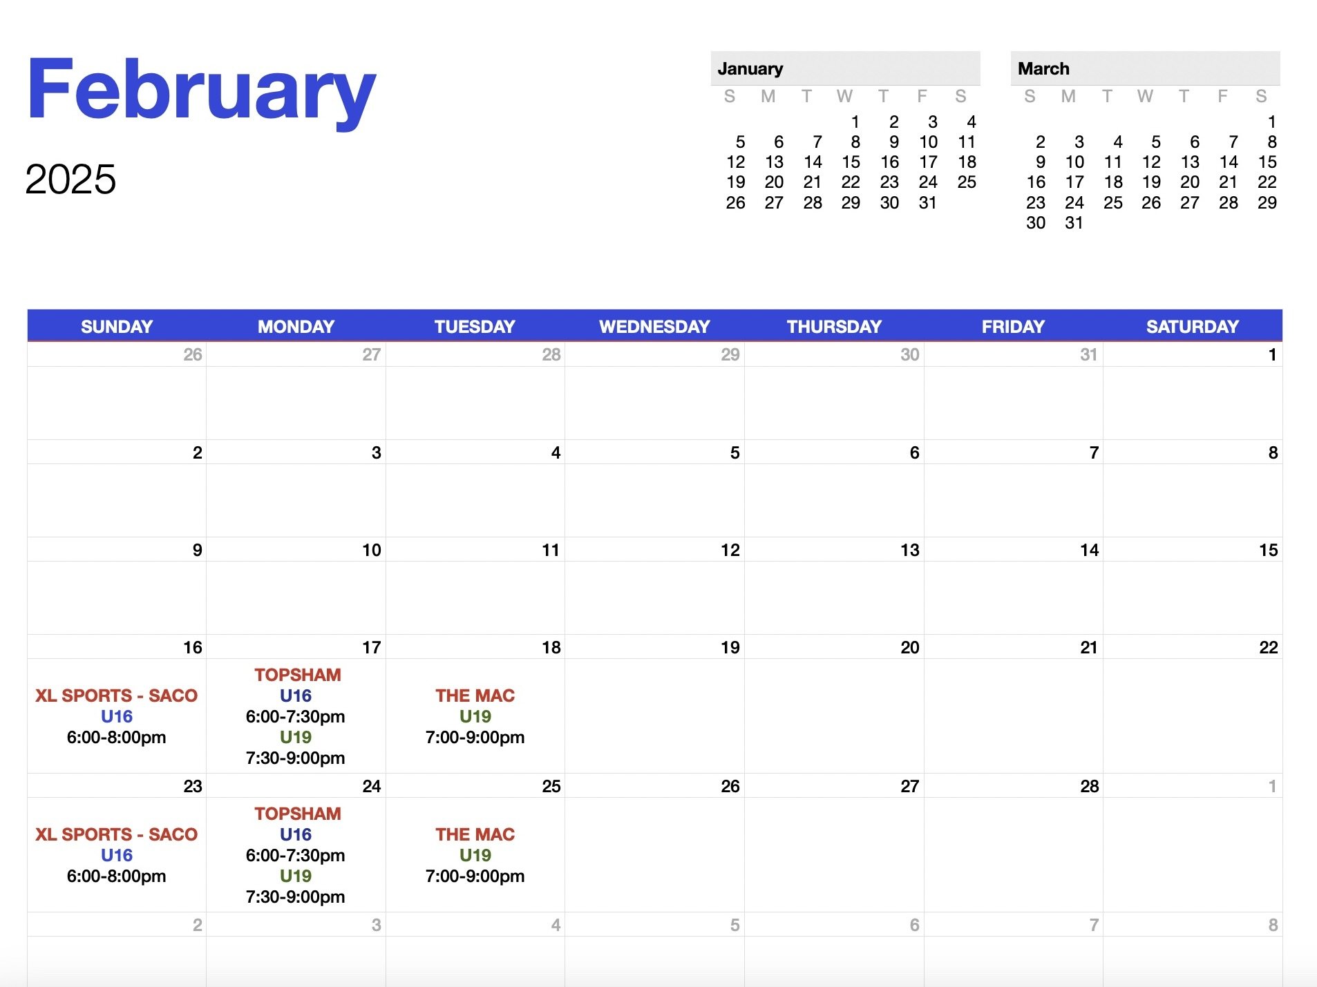Select February 14 date number
The width and height of the screenshot is (1317, 987).
point(1089,550)
